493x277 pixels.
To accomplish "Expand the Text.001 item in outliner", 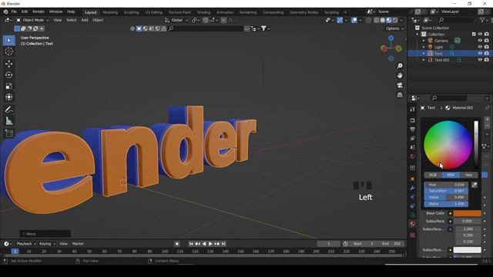I will [x=424, y=60].
